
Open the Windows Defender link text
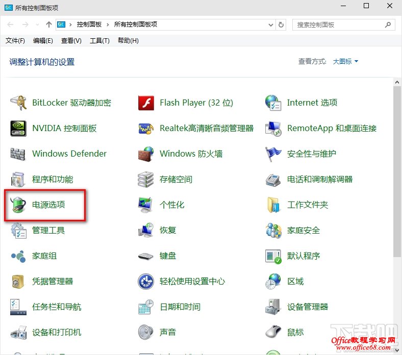pos(69,154)
